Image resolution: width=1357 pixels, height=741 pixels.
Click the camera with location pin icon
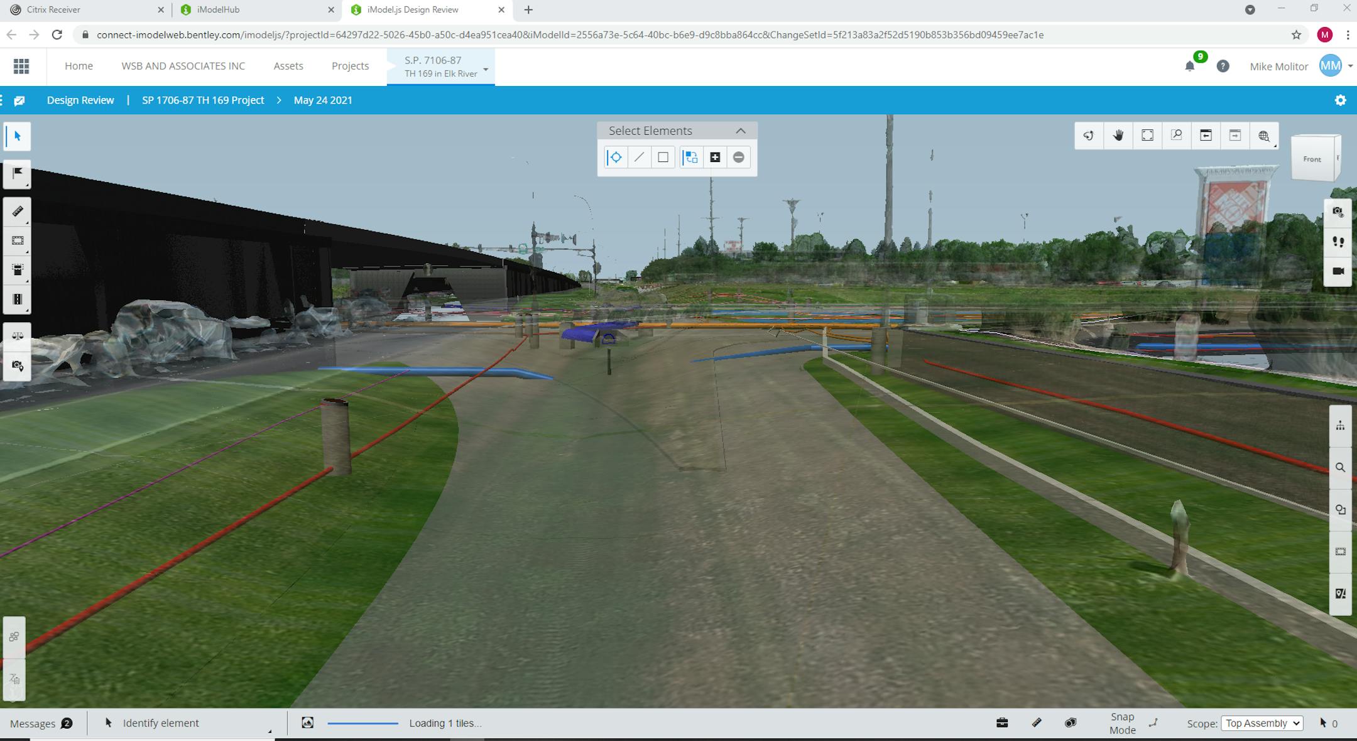pos(17,365)
